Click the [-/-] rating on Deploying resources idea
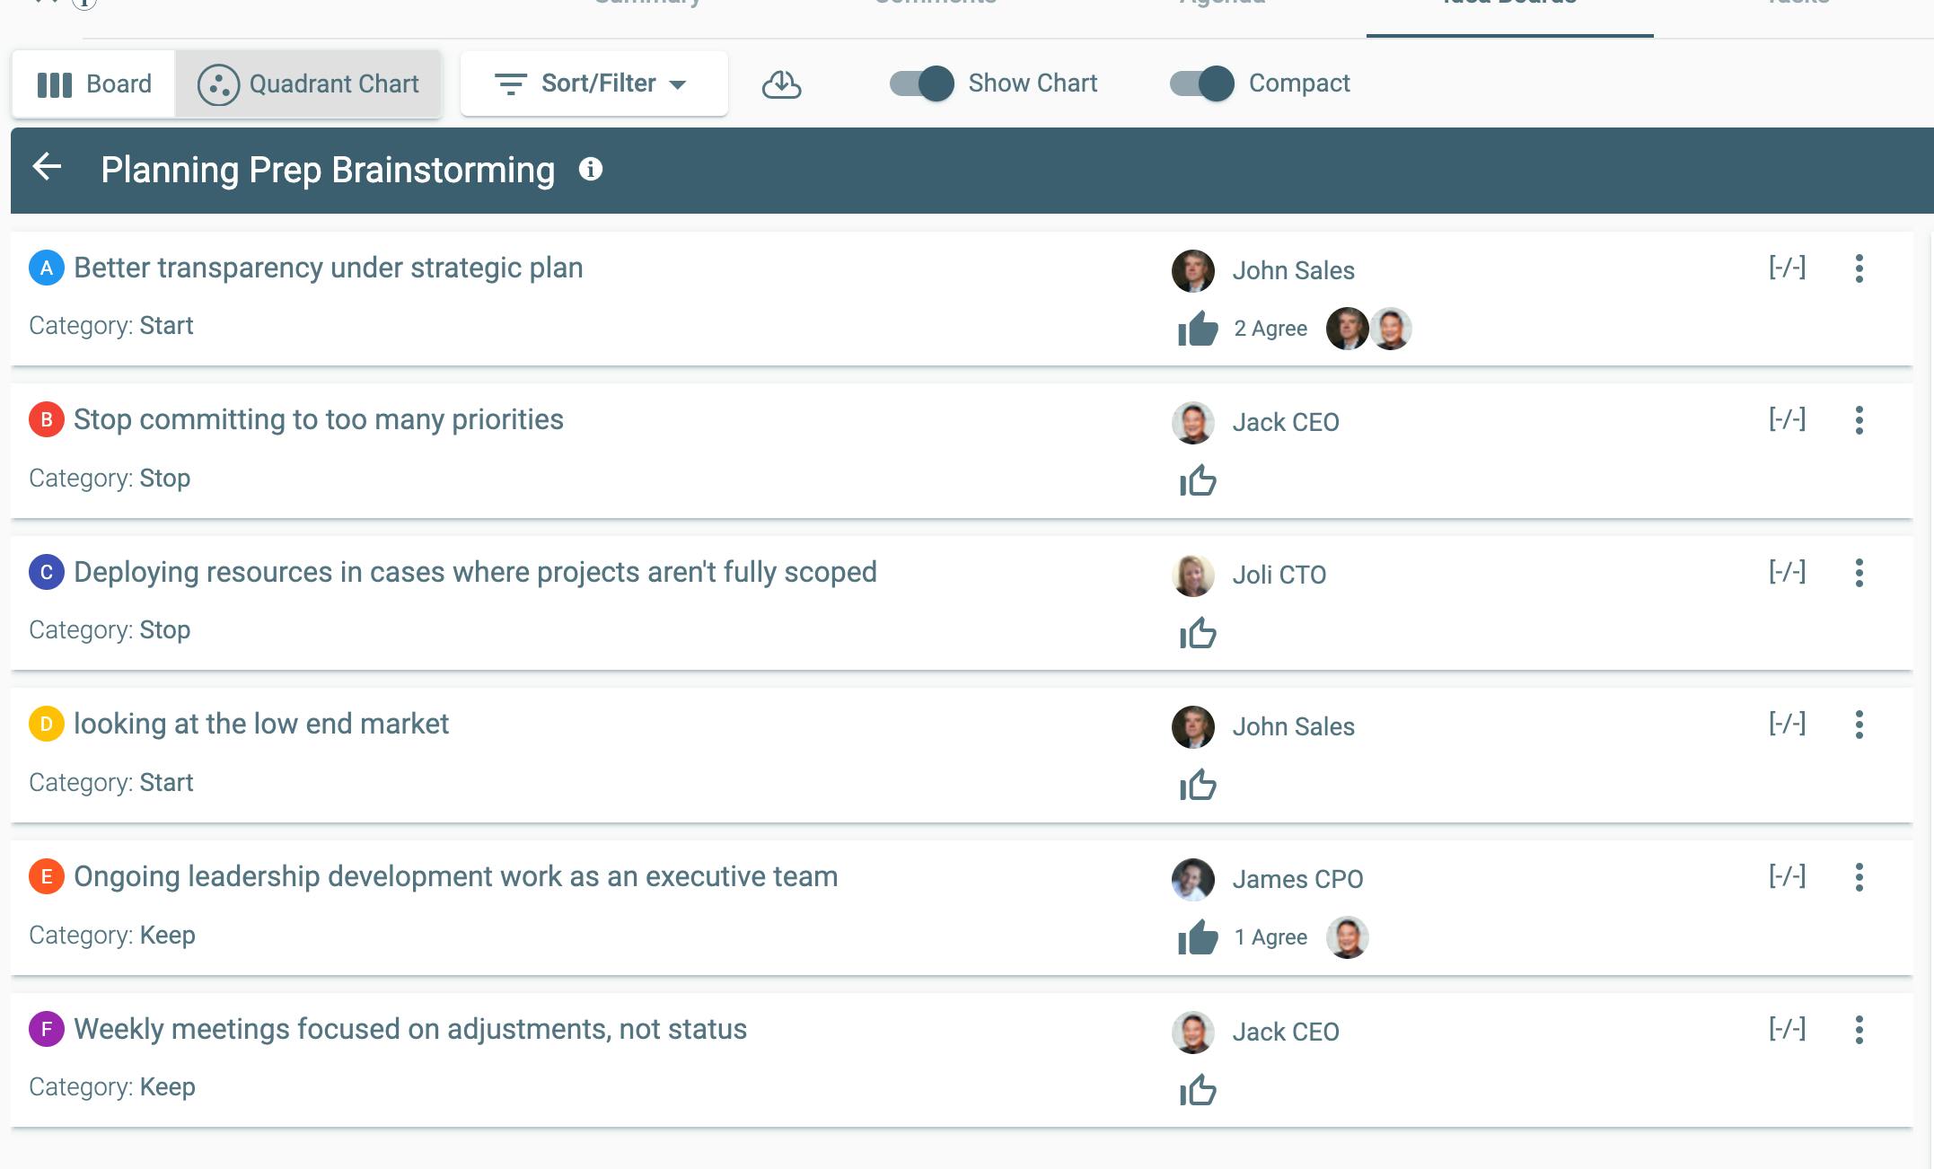1934x1169 pixels. (1787, 572)
